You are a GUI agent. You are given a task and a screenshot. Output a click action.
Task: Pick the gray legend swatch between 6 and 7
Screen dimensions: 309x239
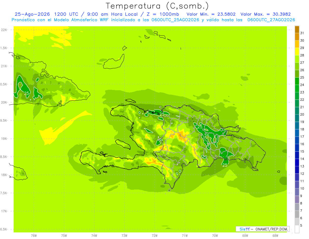click(x=297, y=215)
